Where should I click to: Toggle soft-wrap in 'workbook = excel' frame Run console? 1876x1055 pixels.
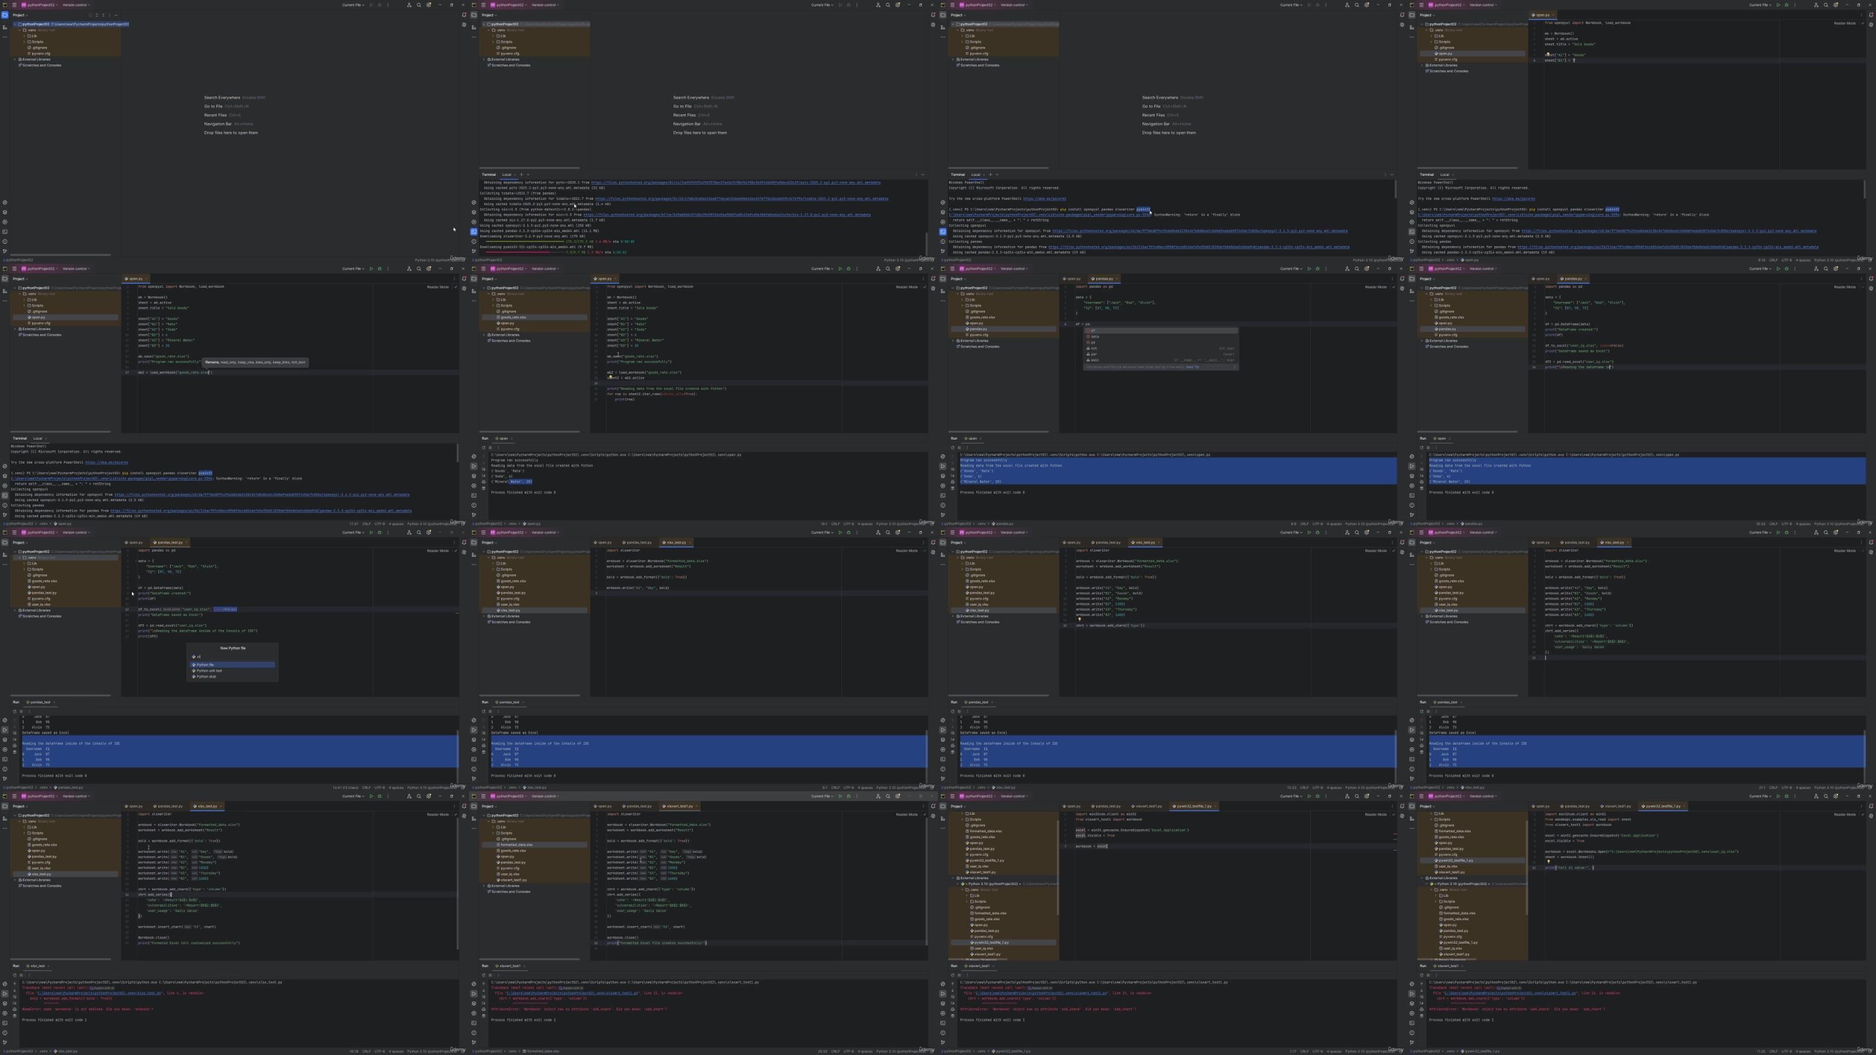click(x=953, y=998)
